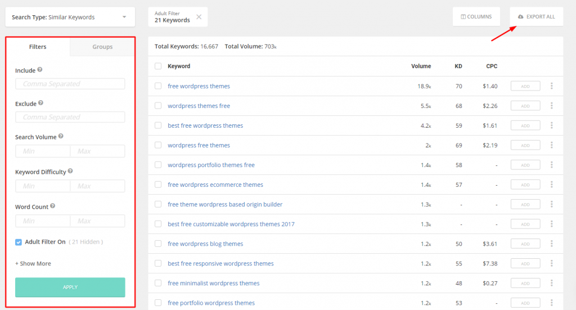Toggle the Adult Filter On checkbox
Screen dimensions: 576x310
(x=19, y=242)
